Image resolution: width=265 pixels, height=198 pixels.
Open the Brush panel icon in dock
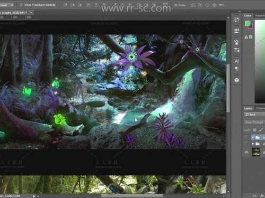click(x=236, y=42)
